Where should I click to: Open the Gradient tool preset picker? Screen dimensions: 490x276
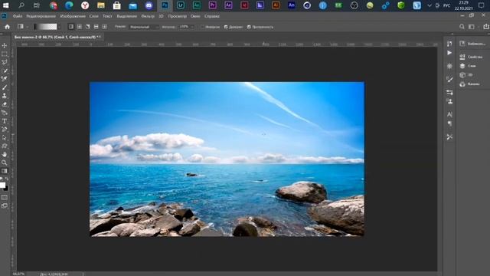pyautogui.click(x=22, y=27)
